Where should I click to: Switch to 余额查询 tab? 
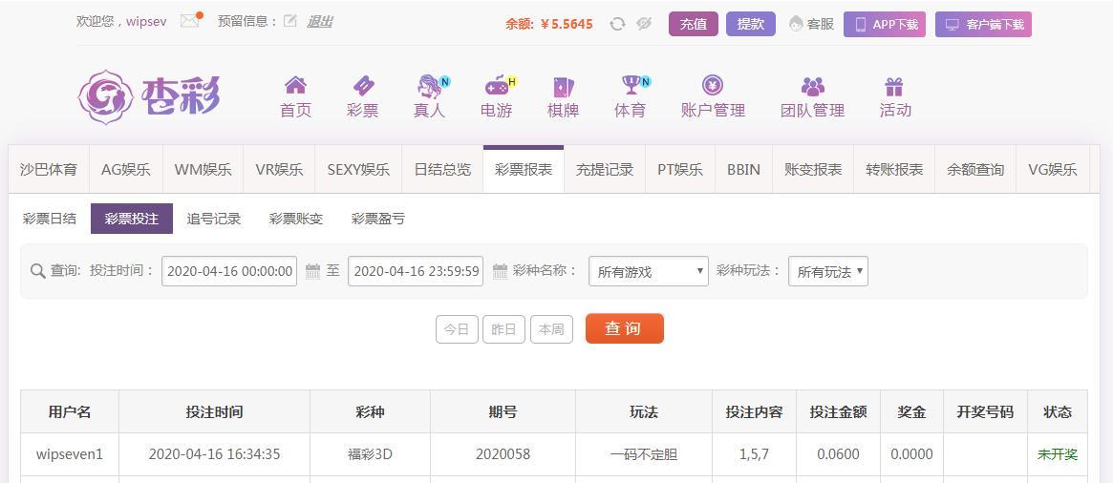[975, 170]
